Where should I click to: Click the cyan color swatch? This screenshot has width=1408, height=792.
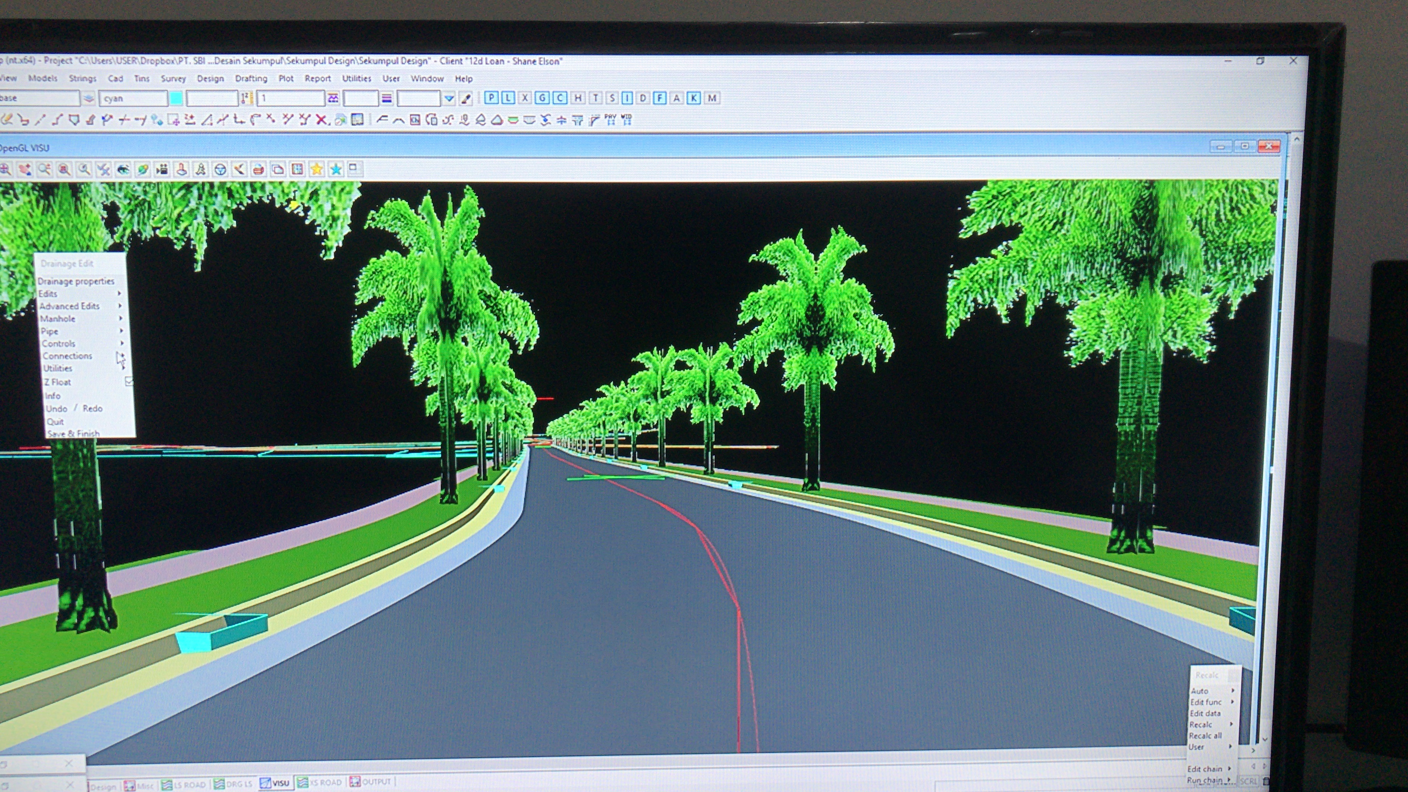176,98
